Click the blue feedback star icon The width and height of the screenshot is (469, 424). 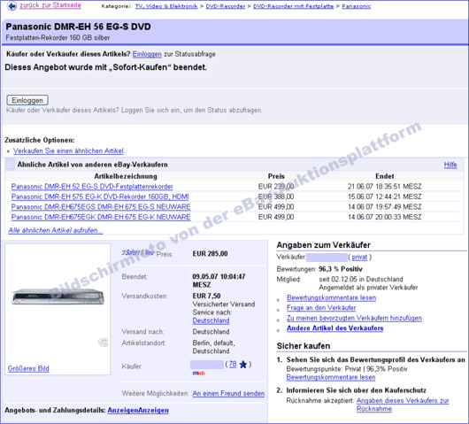tap(243, 365)
